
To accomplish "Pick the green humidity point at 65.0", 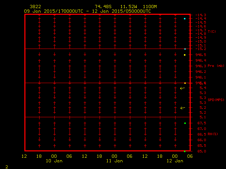I will pos(185,151).
